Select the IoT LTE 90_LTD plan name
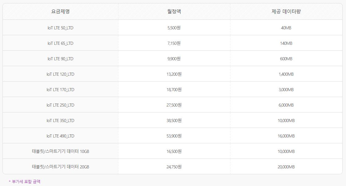Image resolution: width=346 pixels, height=186 pixels. pos(60,59)
